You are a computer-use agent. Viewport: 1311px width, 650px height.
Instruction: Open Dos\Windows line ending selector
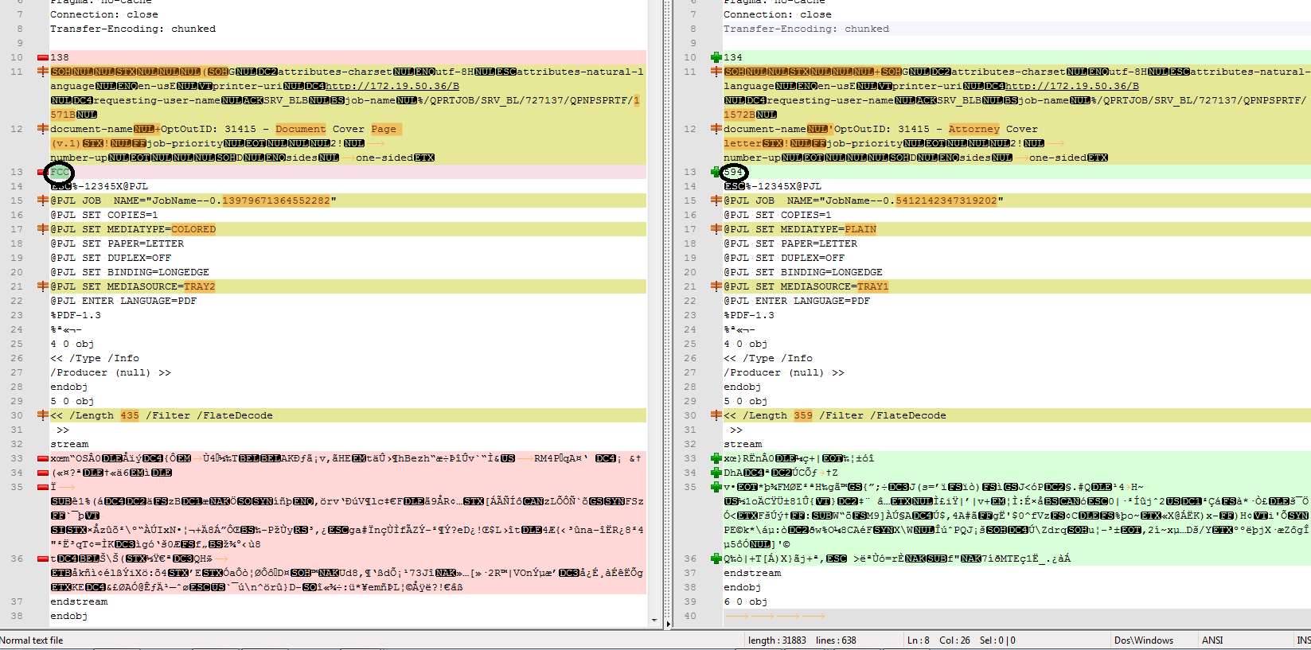click(x=1143, y=640)
